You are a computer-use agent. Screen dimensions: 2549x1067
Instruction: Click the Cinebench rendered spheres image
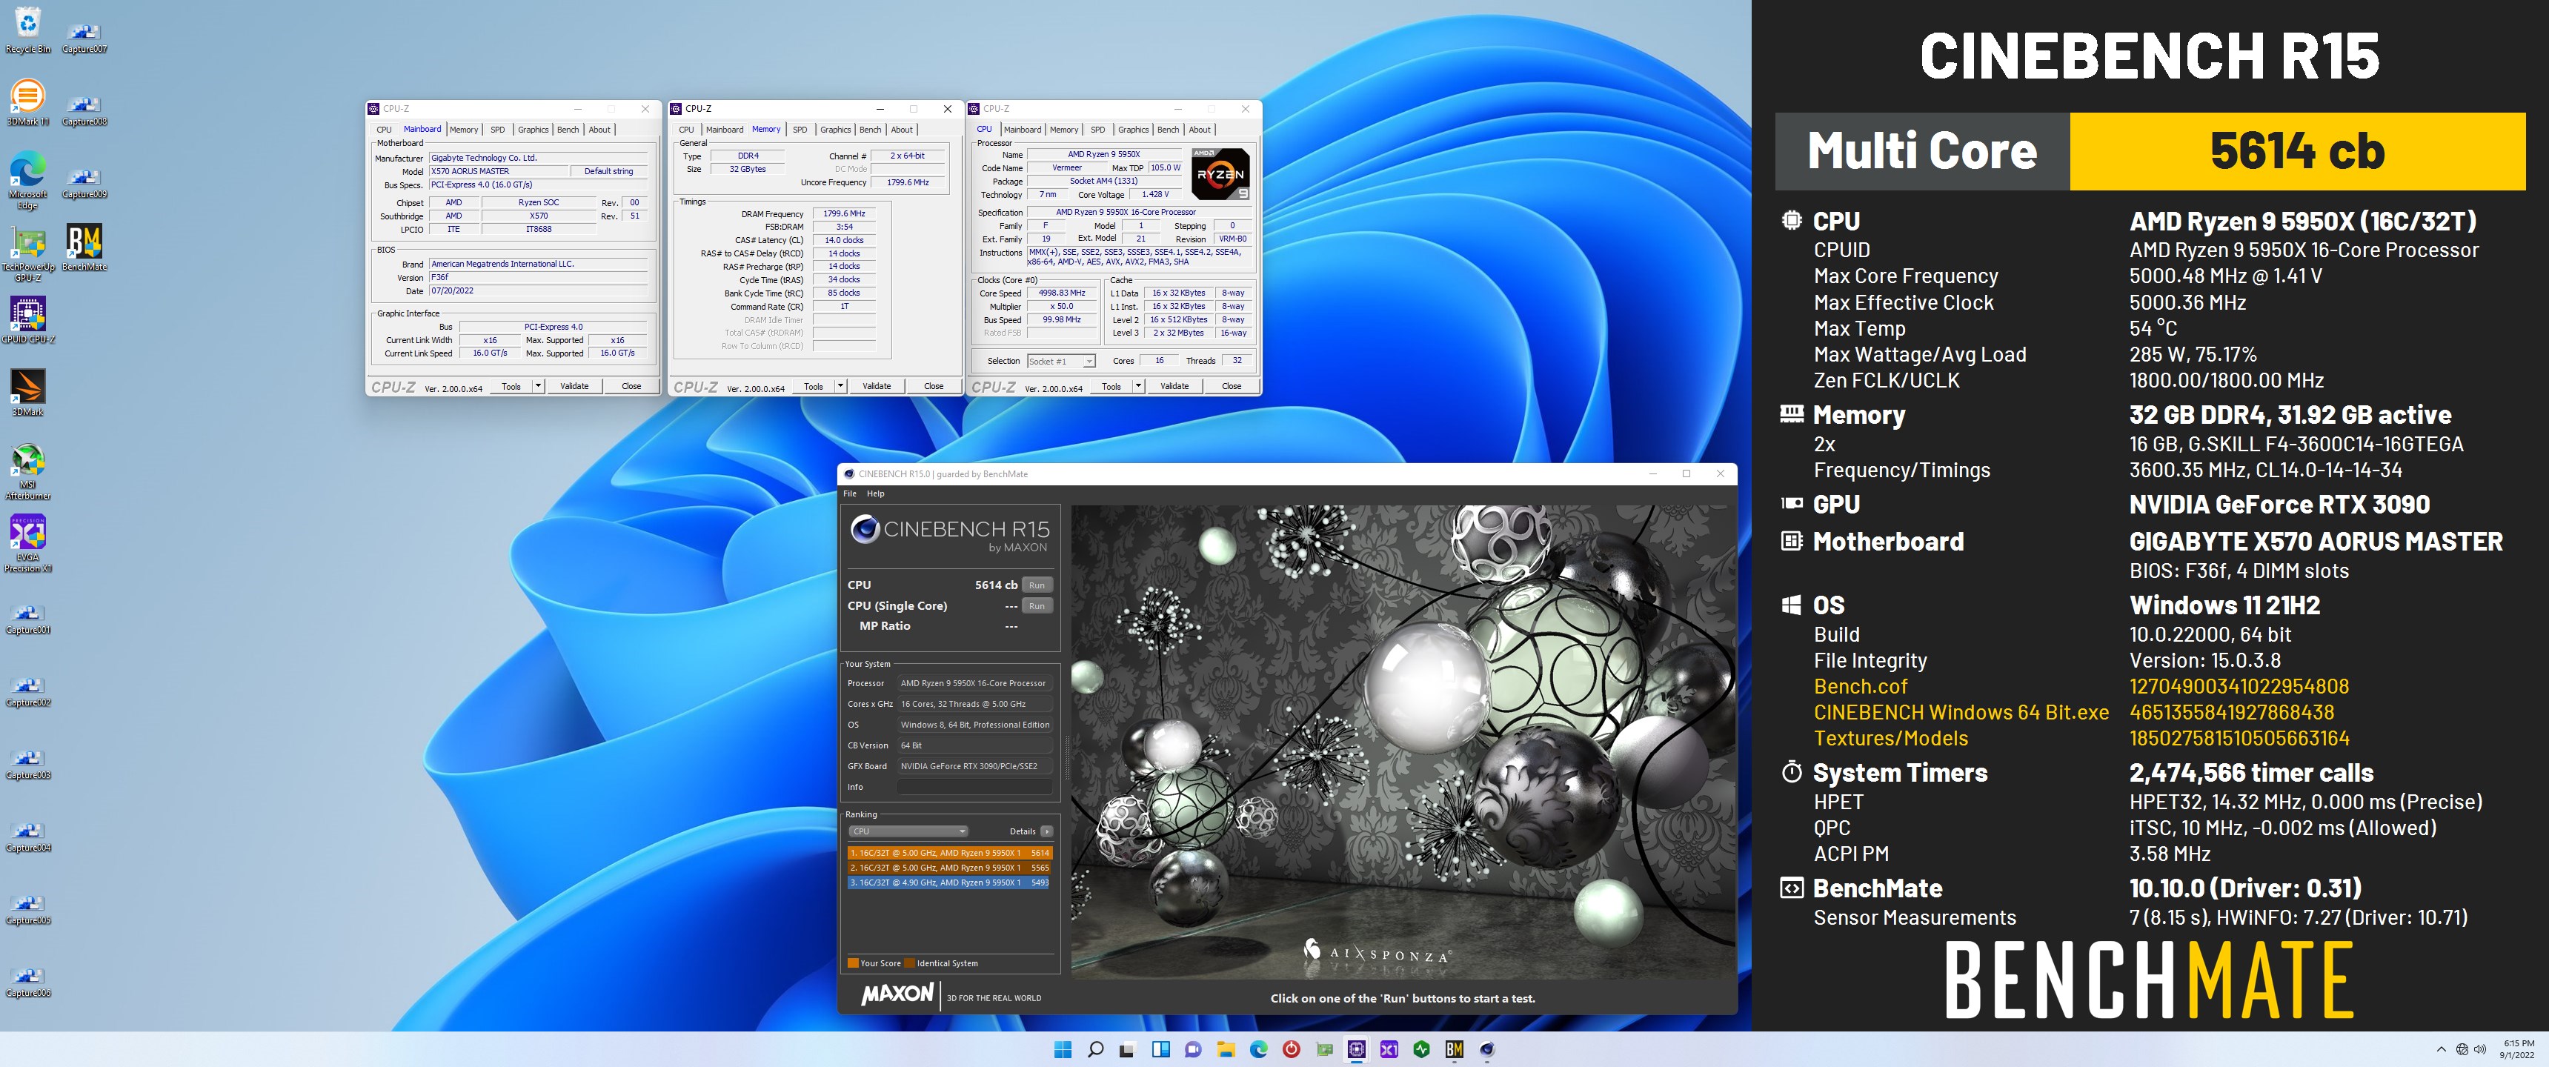[1403, 742]
